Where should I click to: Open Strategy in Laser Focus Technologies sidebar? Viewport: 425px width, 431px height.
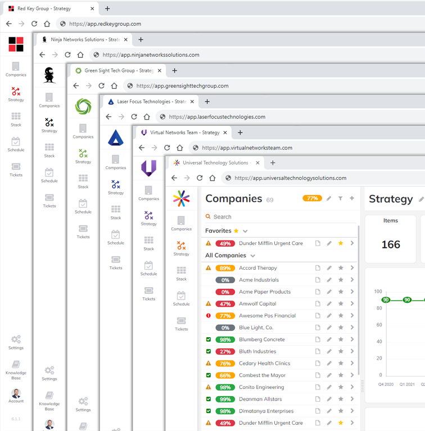[x=115, y=187]
